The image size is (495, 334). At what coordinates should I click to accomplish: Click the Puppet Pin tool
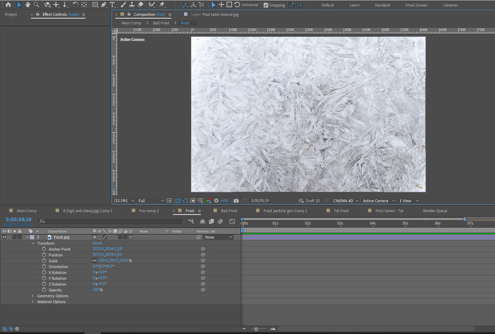click(162, 5)
